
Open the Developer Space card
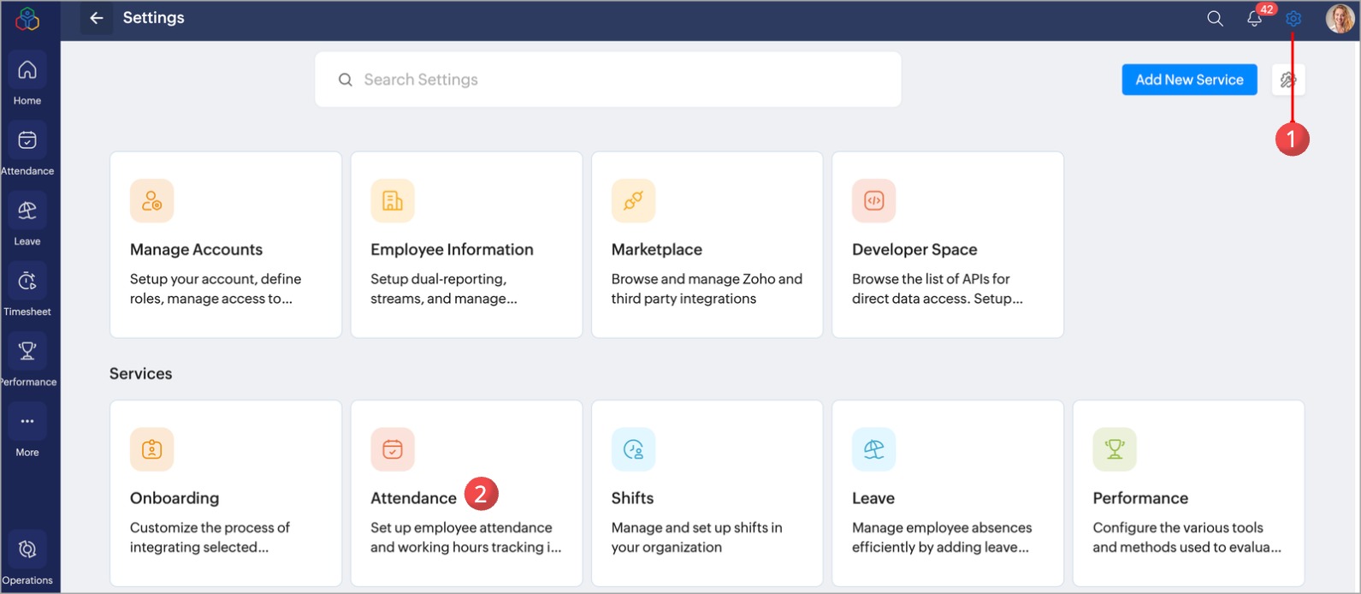[x=947, y=245]
